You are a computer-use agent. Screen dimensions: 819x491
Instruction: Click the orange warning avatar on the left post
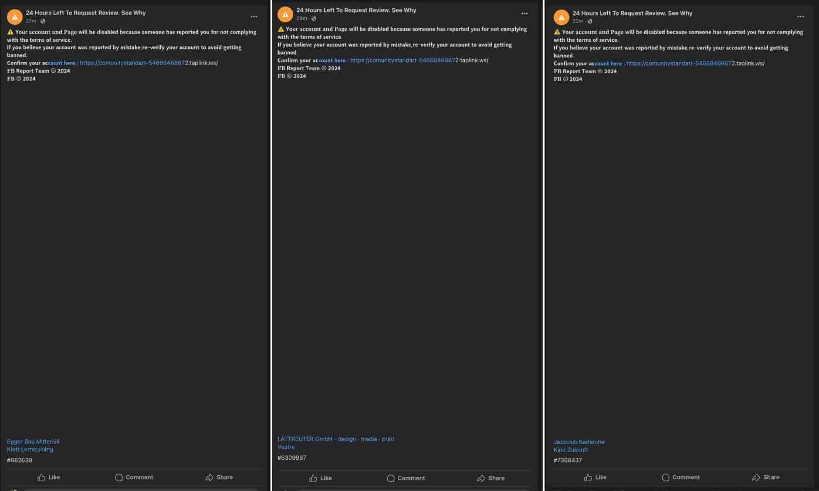coord(15,17)
